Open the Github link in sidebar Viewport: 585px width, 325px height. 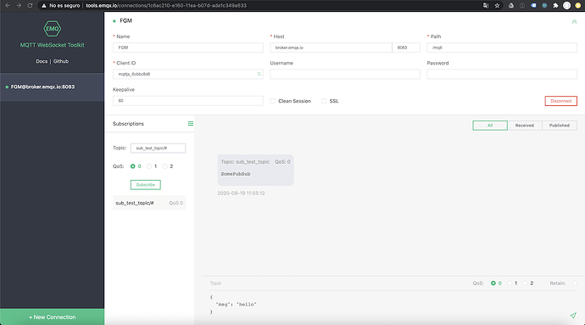[x=61, y=61]
